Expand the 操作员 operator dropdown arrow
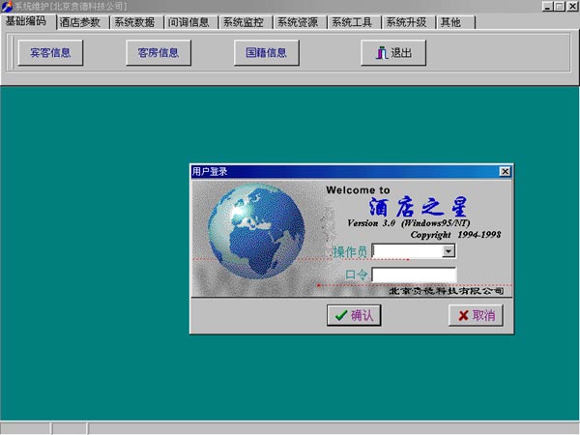The image size is (580, 435). [x=449, y=251]
